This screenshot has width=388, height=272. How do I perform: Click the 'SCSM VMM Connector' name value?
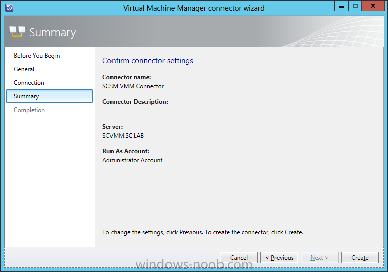click(x=133, y=86)
